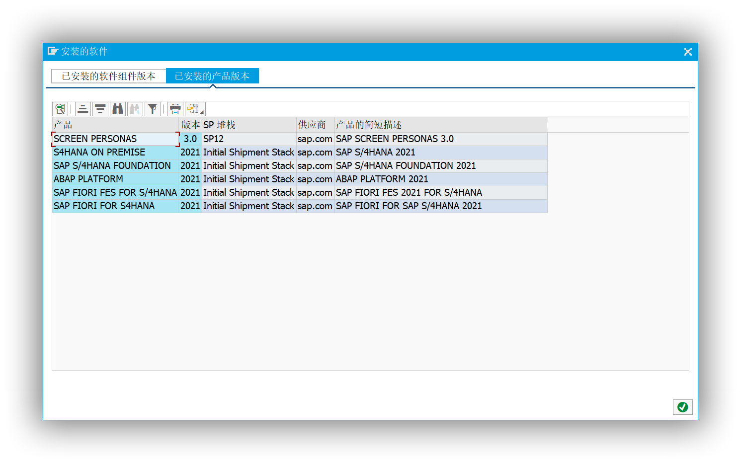Screen dimensions: 741x463
Task: Sort table in descending order
Action: pos(100,109)
